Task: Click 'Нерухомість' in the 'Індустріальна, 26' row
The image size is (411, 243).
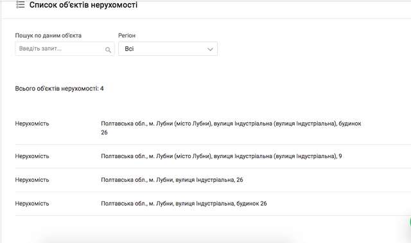Action: click(x=32, y=180)
